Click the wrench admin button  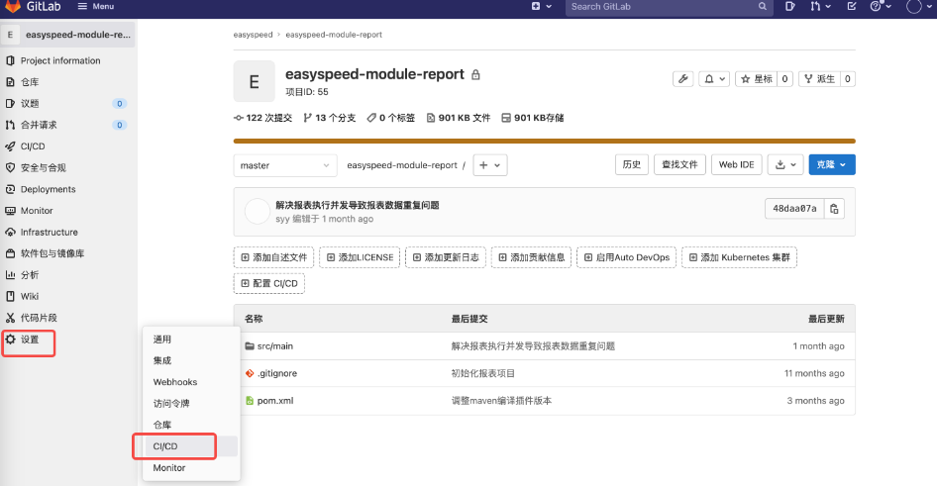683,79
